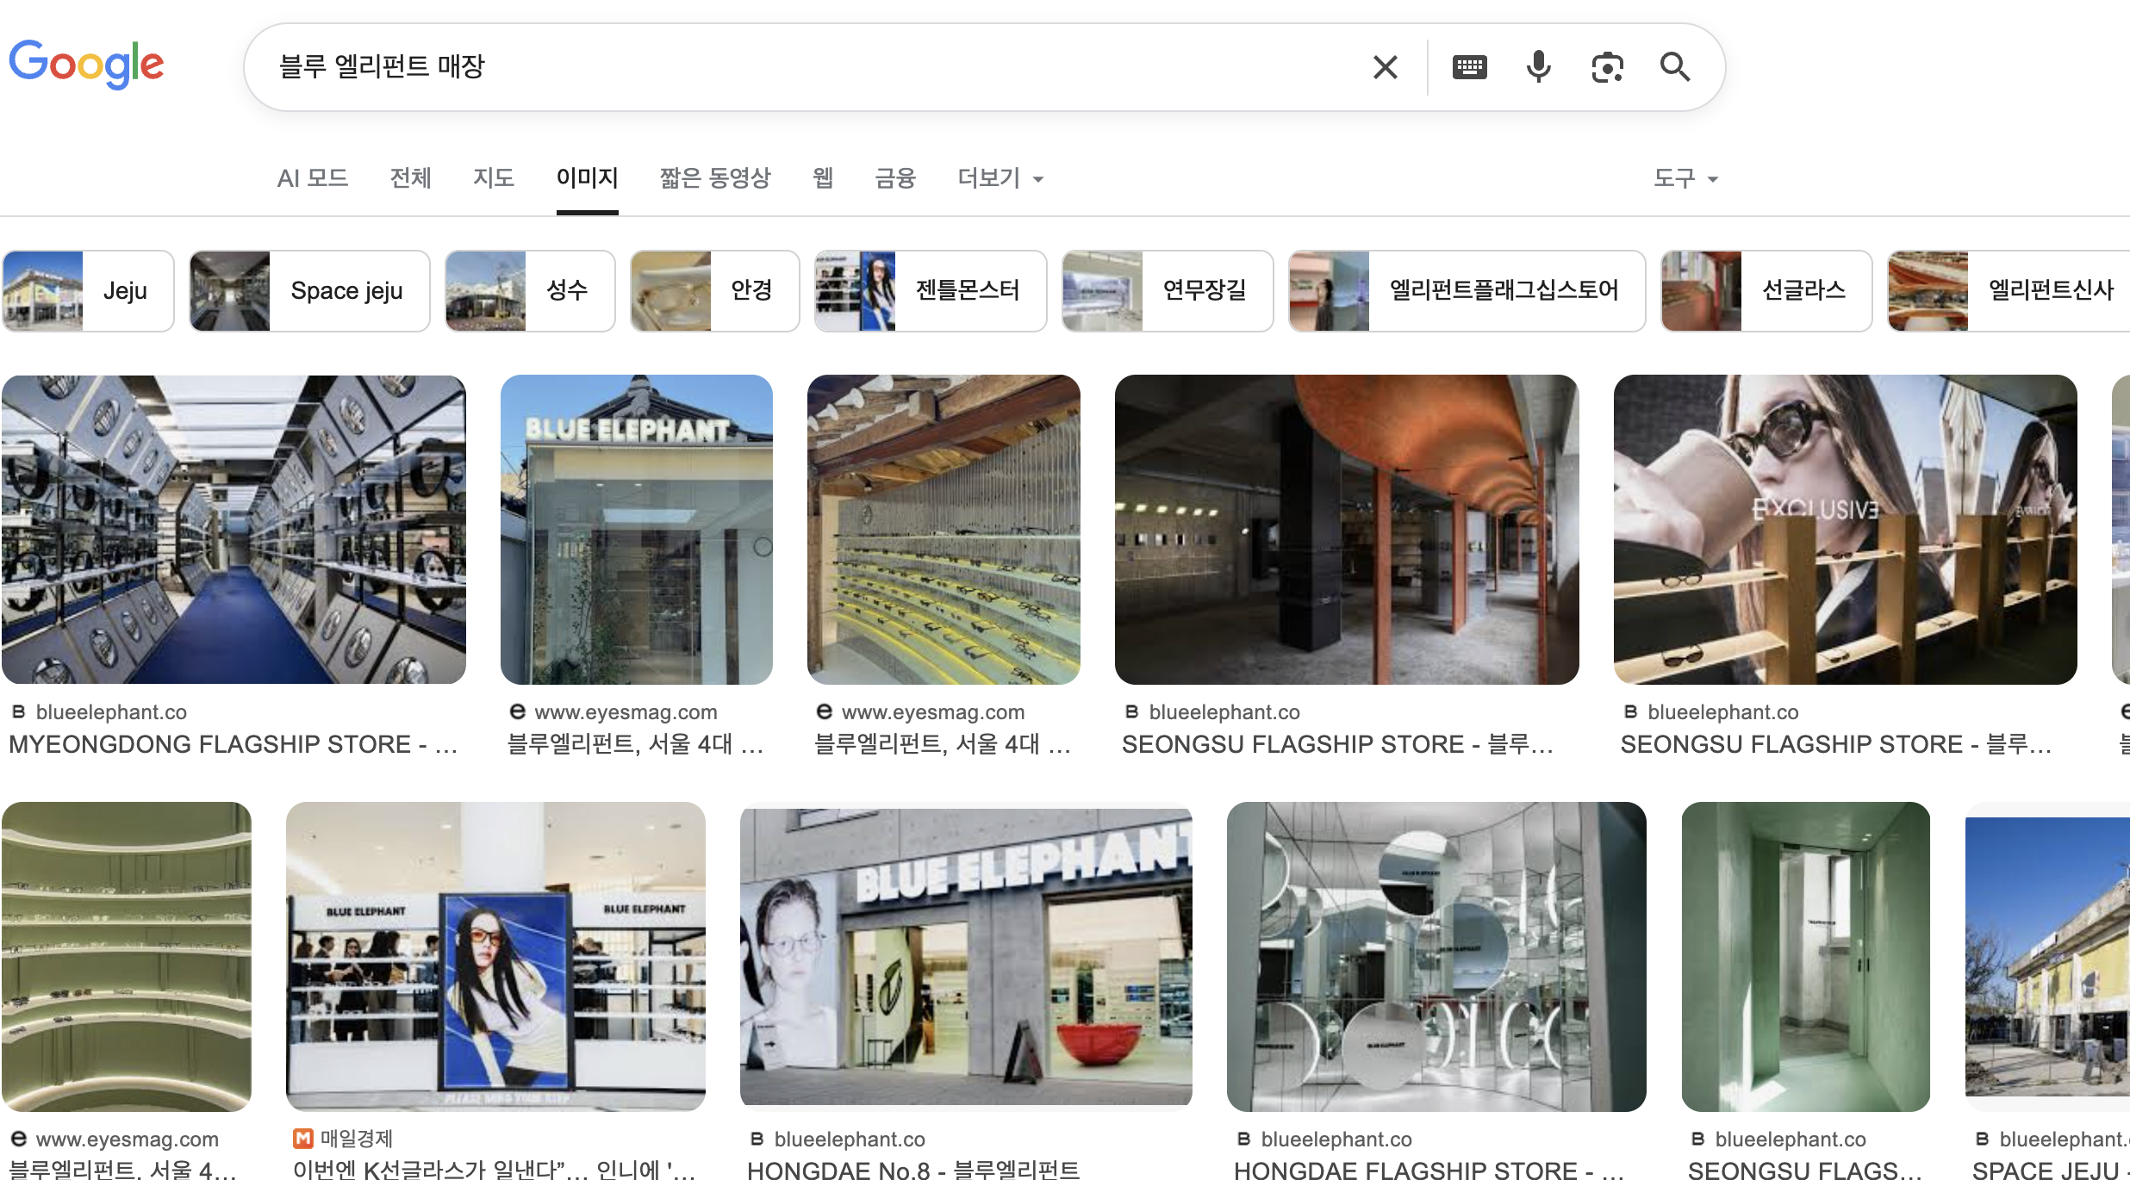This screenshot has width=2130, height=1180.
Task: Open the orange ceiling Seongsu store thumbnail
Action: click(x=1346, y=529)
